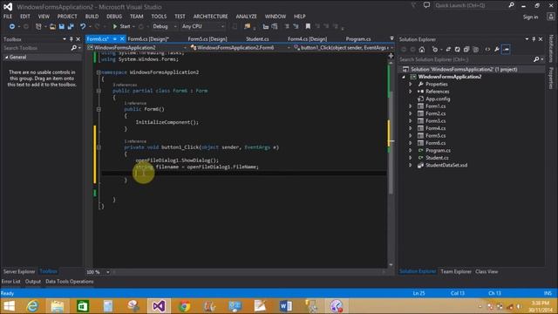The image size is (558, 314).
Task: Click the New Project toolbar icon
Action: click(38, 26)
